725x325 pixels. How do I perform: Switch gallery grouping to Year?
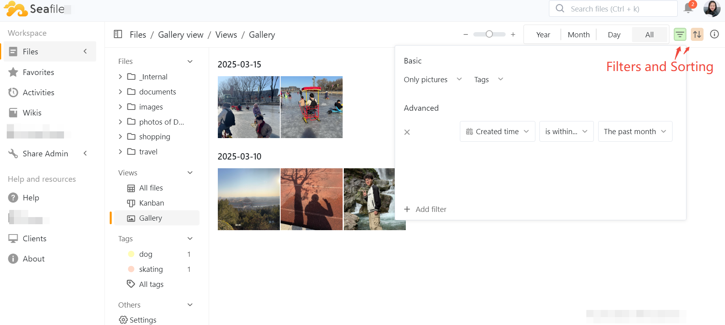[x=543, y=35]
